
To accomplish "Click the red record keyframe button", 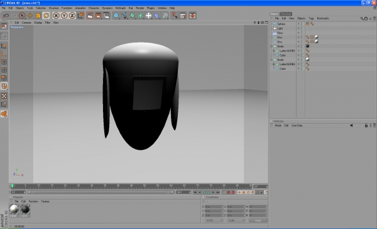I will click(x=229, y=192).
